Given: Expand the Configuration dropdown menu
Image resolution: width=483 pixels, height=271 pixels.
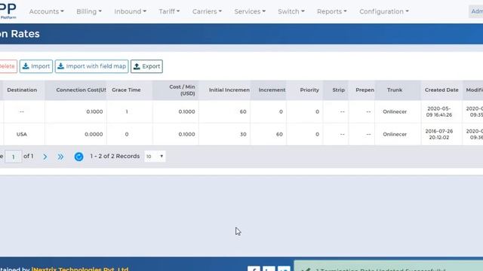Looking at the screenshot, I should point(384,11).
